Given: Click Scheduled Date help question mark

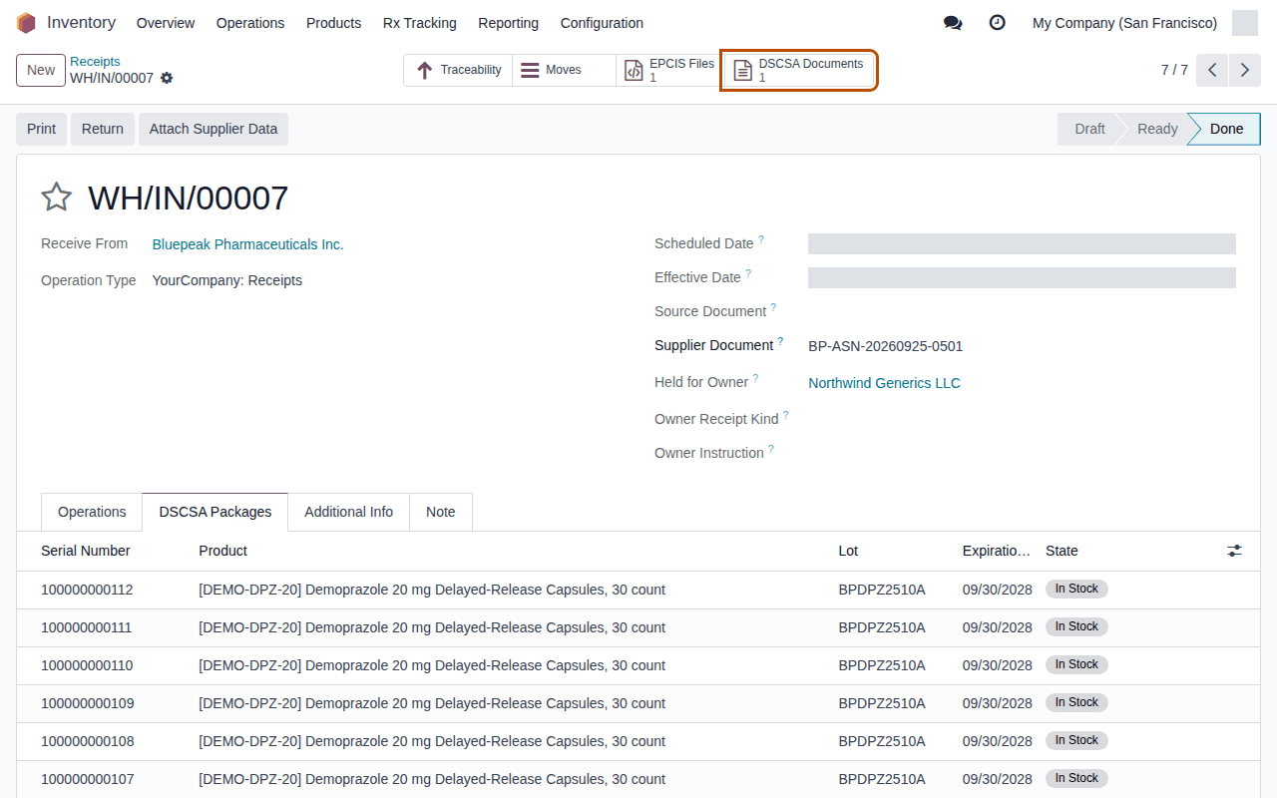Looking at the screenshot, I should pos(761,239).
